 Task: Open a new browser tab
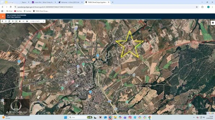113,2
